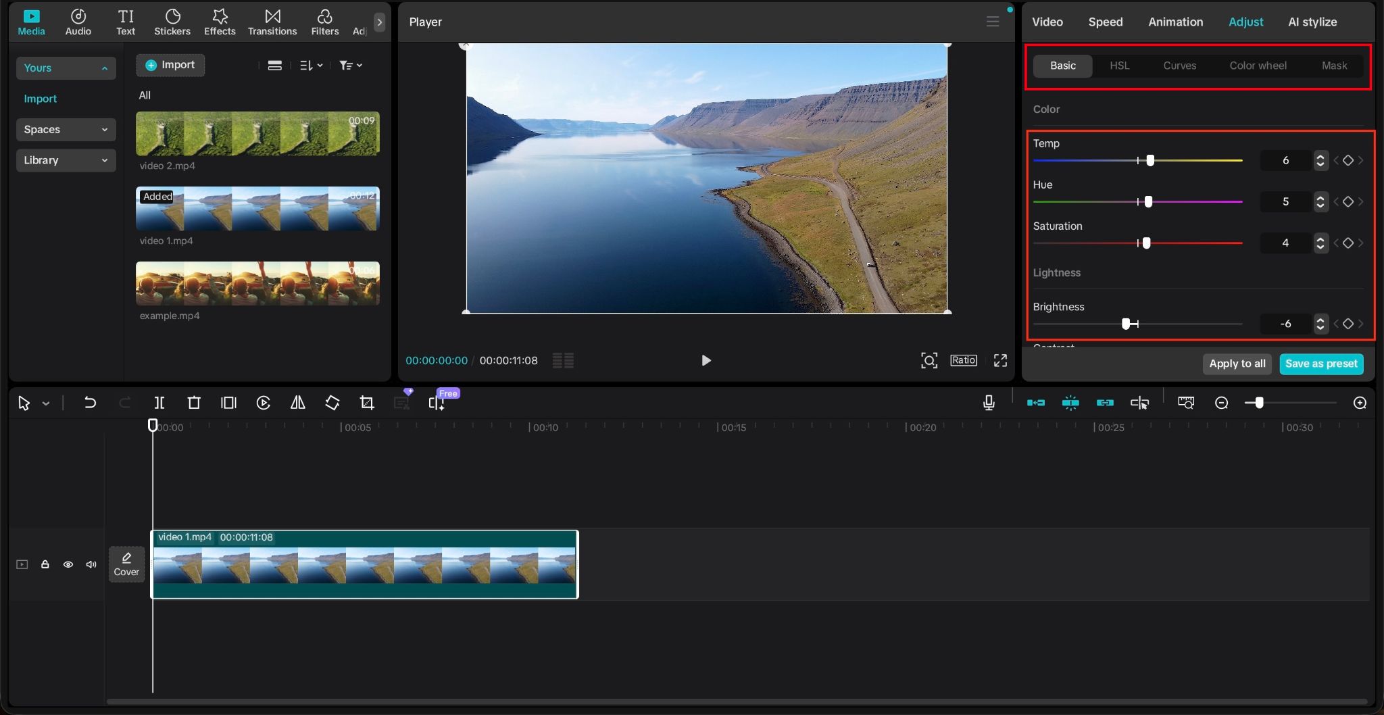The image size is (1384, 715).
Task: Delete the selected clip with trash icon
Action: click(194, 403)
